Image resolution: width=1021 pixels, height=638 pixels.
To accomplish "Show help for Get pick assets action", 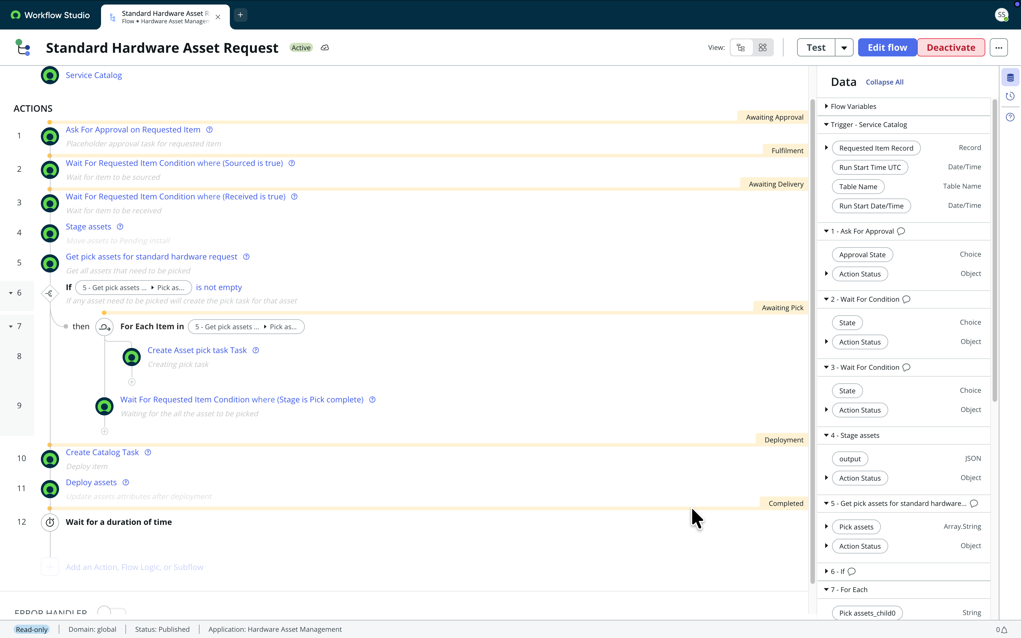I will 246,257.
